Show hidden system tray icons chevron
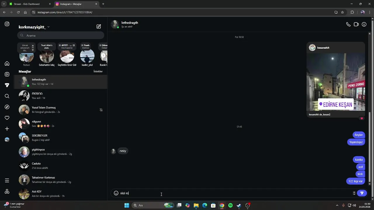This screenshot has width=374, height=210. click(x=337, y=205)
